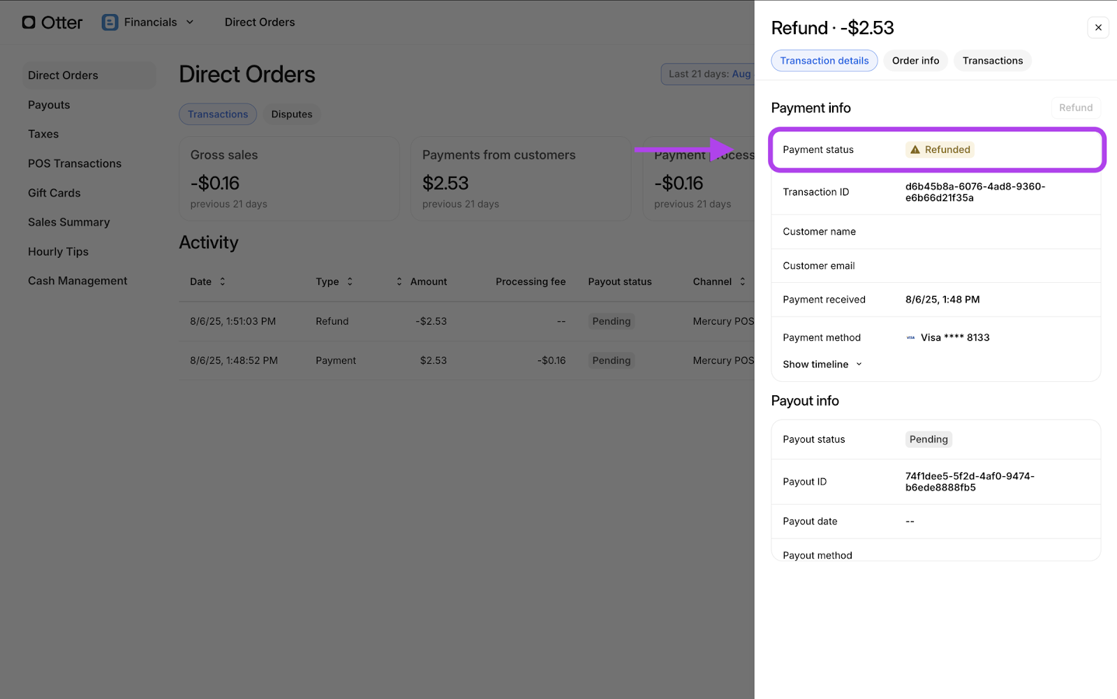Go to Sales Summary in sidebar
Image resolution: width=1117 pixels, height=699 pixels.
(x=69, y=222)
